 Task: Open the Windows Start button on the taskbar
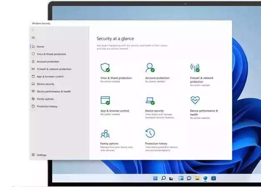point(155,178)
